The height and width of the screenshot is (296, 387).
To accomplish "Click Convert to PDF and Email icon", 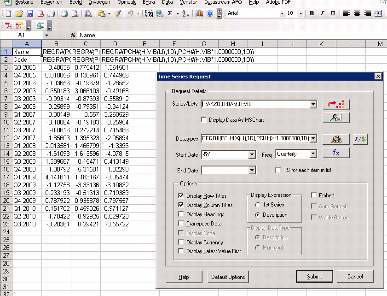I will tap(19, 25).
